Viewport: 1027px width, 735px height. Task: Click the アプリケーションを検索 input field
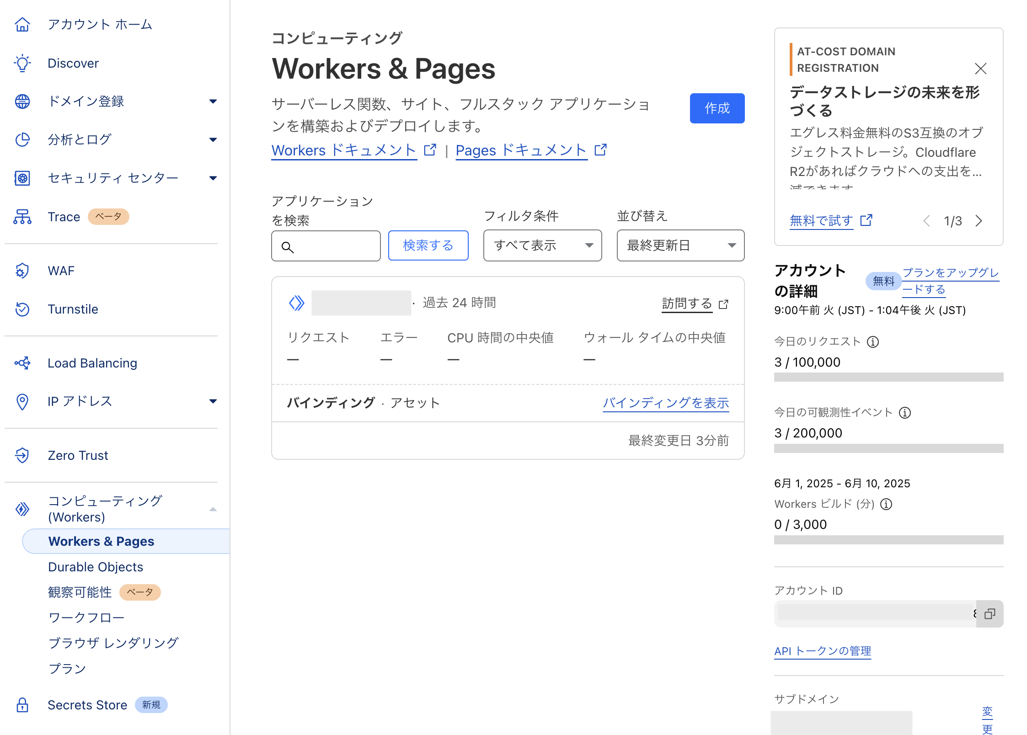click(326, 246)
